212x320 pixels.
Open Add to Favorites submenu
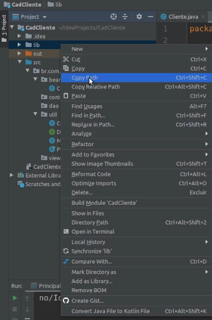(x=136, y=155)
